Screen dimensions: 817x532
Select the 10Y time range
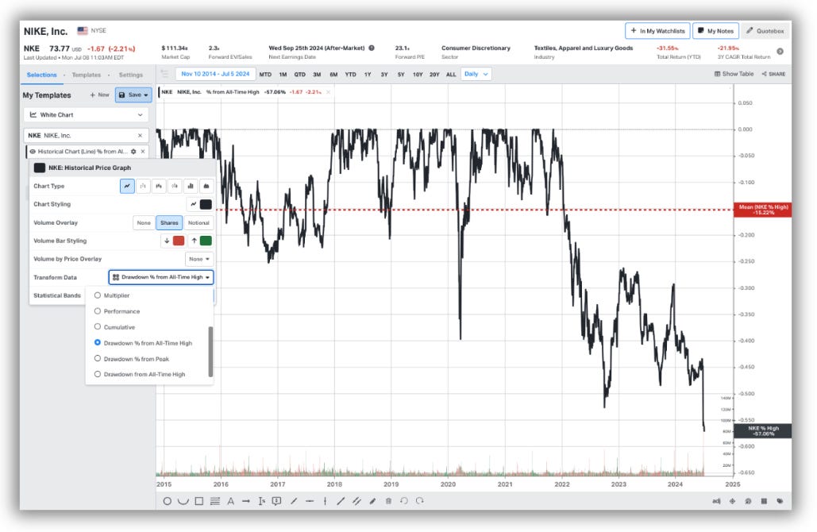[418, 75]
